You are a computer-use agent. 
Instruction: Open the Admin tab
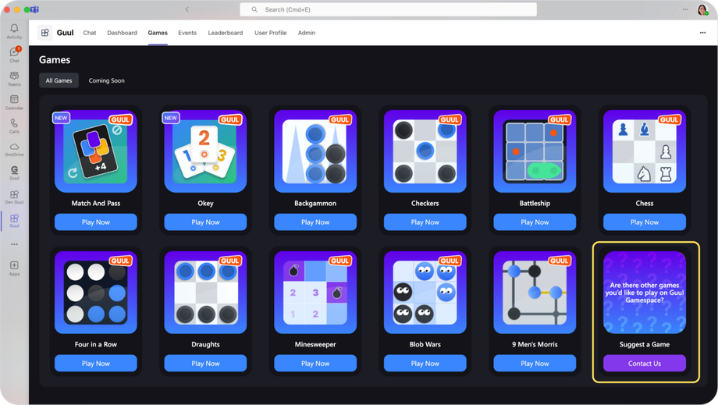point(307,33)
